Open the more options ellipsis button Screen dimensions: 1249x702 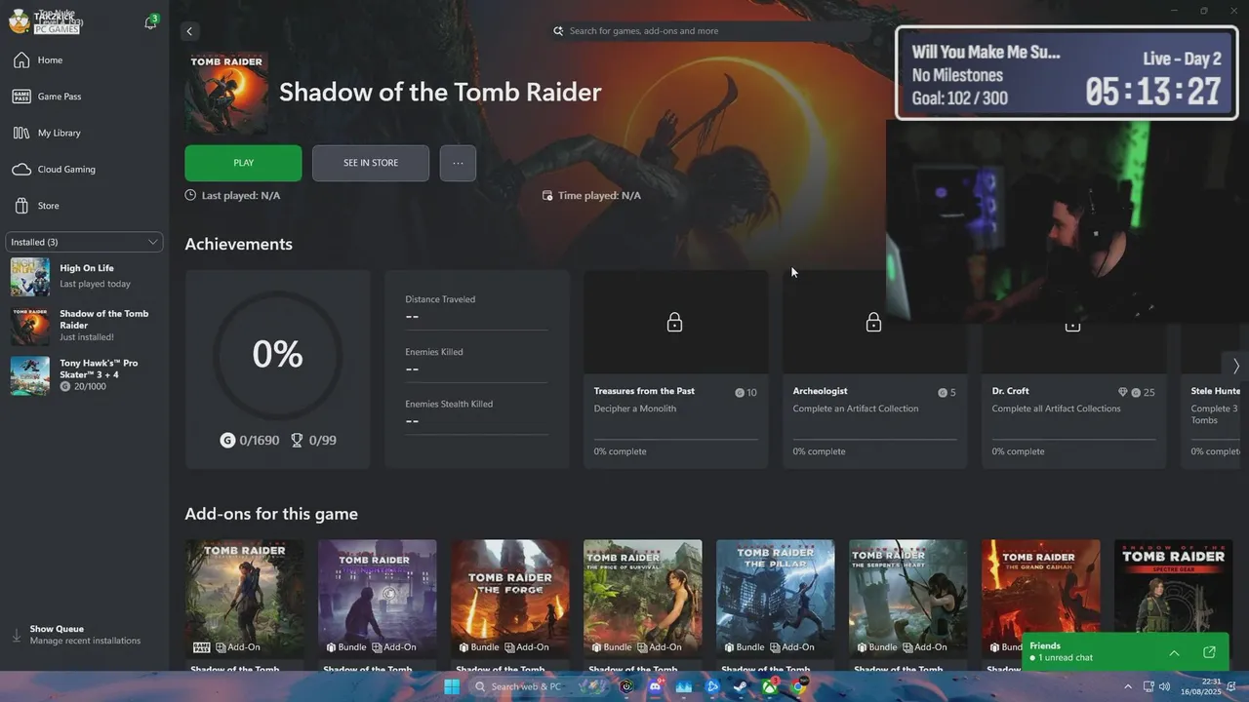tap(458, 163)
